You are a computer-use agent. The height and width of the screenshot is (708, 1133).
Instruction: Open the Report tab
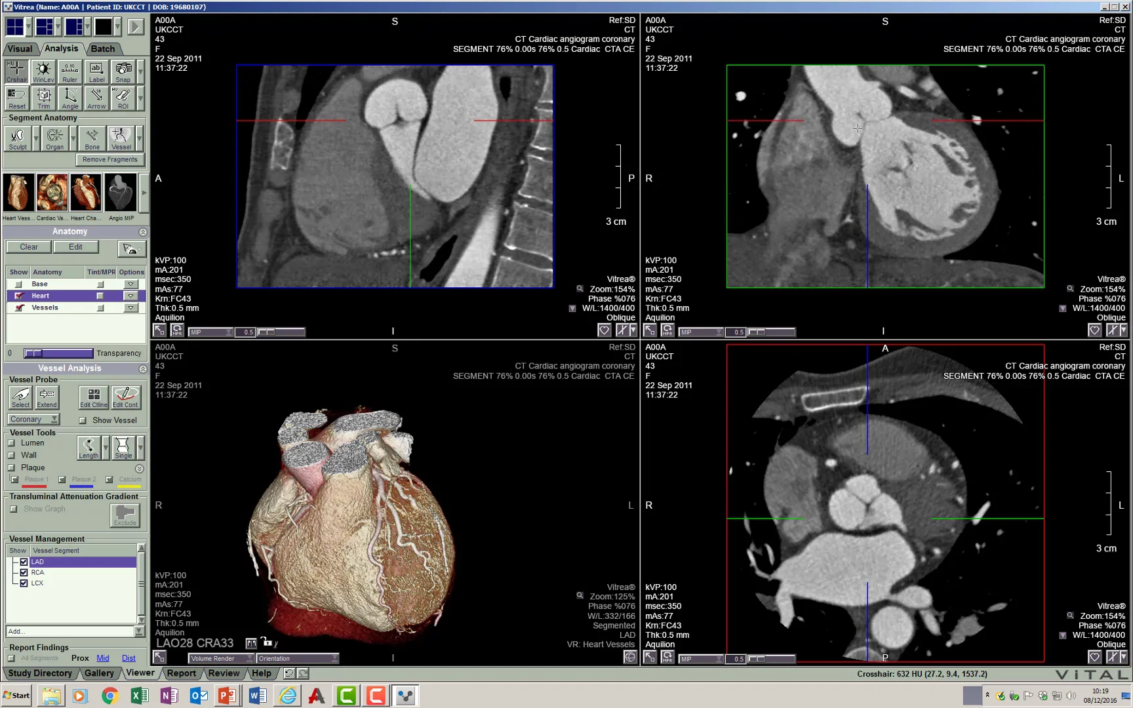pyautogui.click(x=181, y=673)
